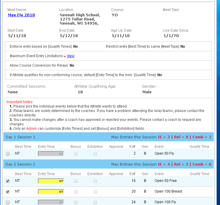The width and height of the screenshot is (220, 205).
Task: Toggle Bonus checkbox for Open 50 Free
Action: click(76, 181)
